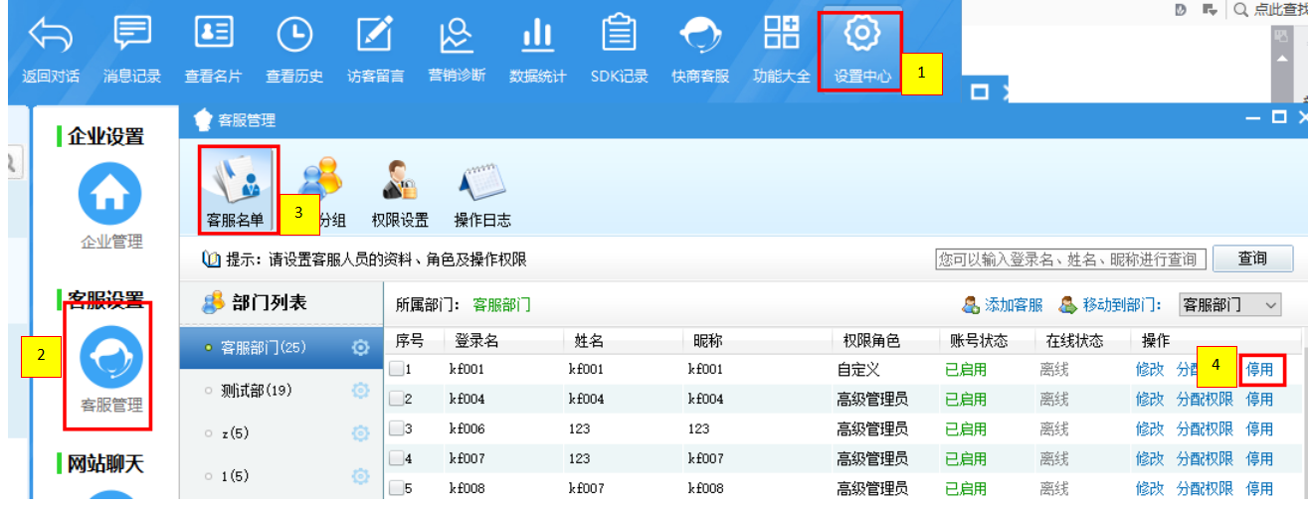Open 查看历史 clock icon
This screenshot has width=1310, height=508.
tap(294, 36)
